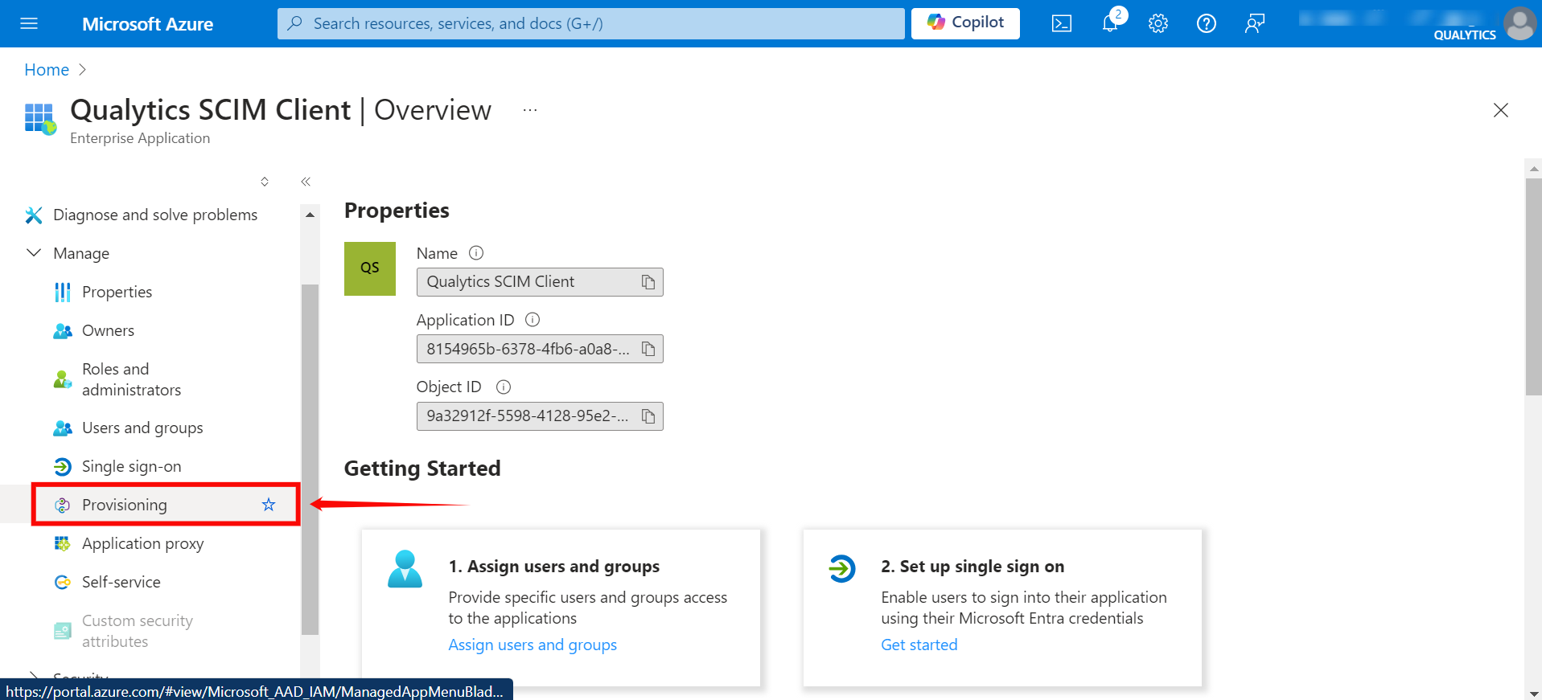Click the Enterprise Application app icon
This screenshot has height=700, width=1542.
(x=40, y=119)
